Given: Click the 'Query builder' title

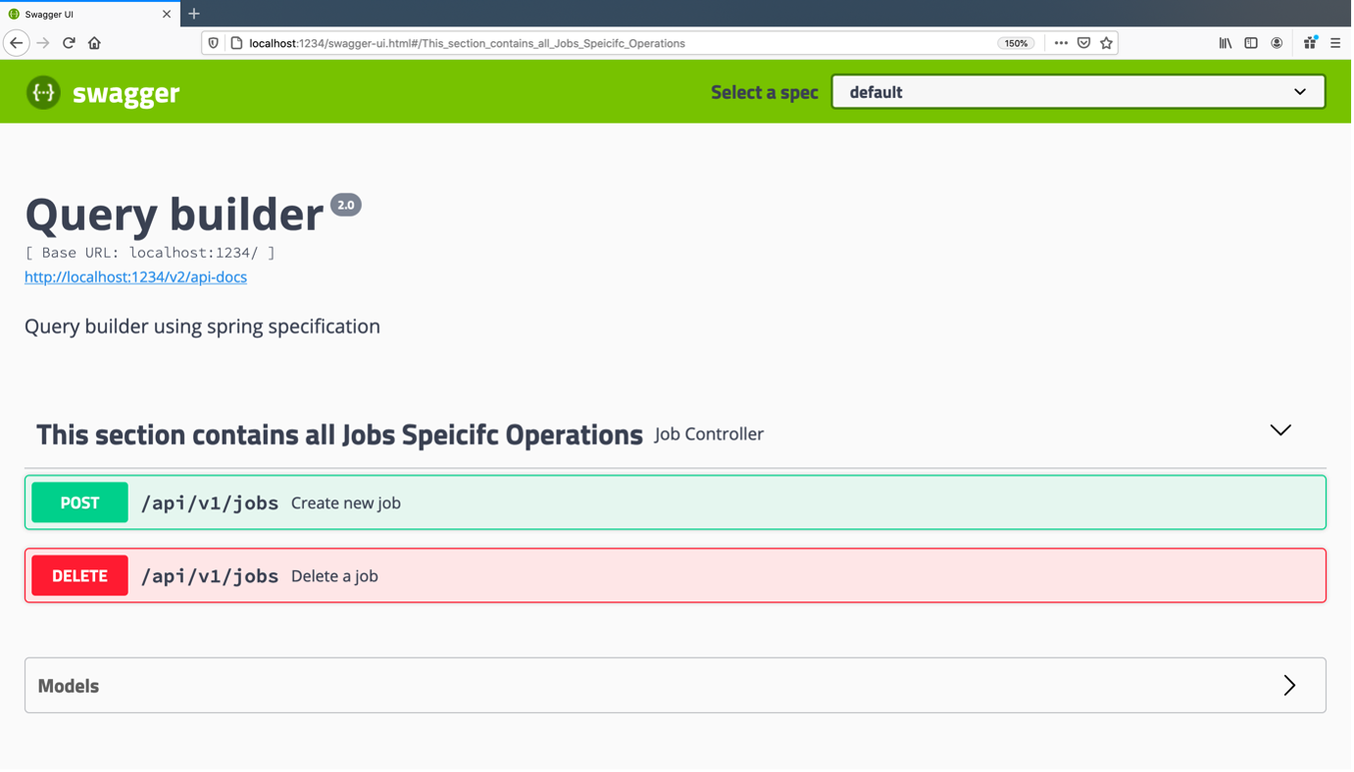Looking at the screenshot, I should click(175, 214).
